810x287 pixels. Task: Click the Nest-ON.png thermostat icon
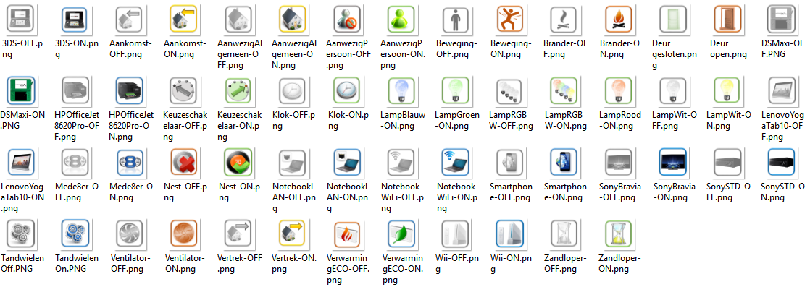[238, 162]
